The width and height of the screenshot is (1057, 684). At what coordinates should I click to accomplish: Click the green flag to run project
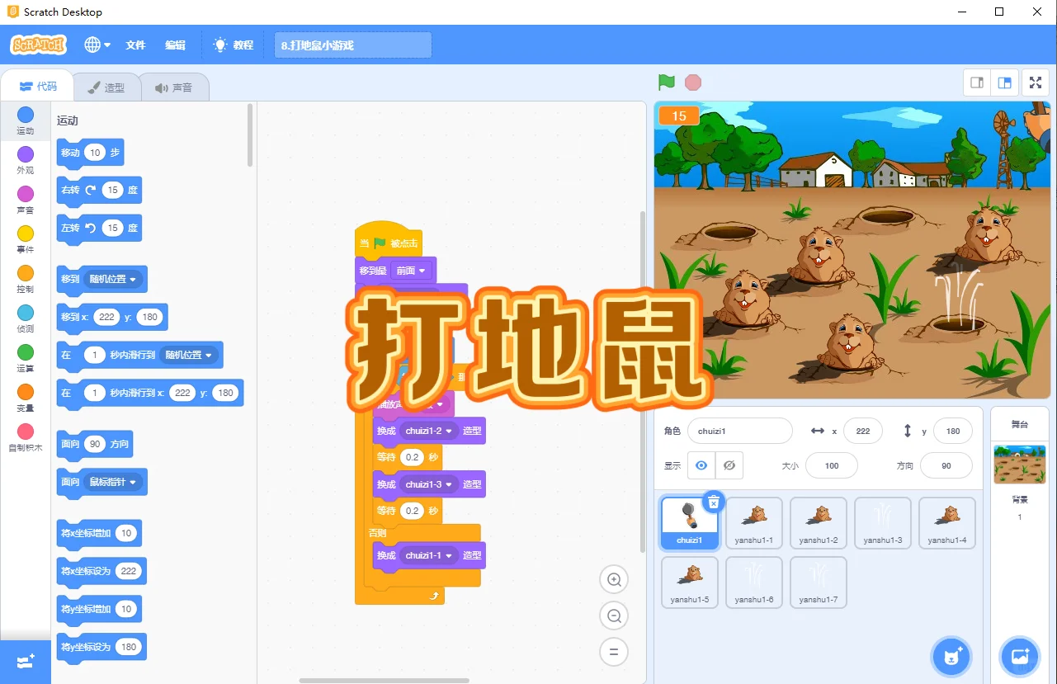tap(666, 82)
